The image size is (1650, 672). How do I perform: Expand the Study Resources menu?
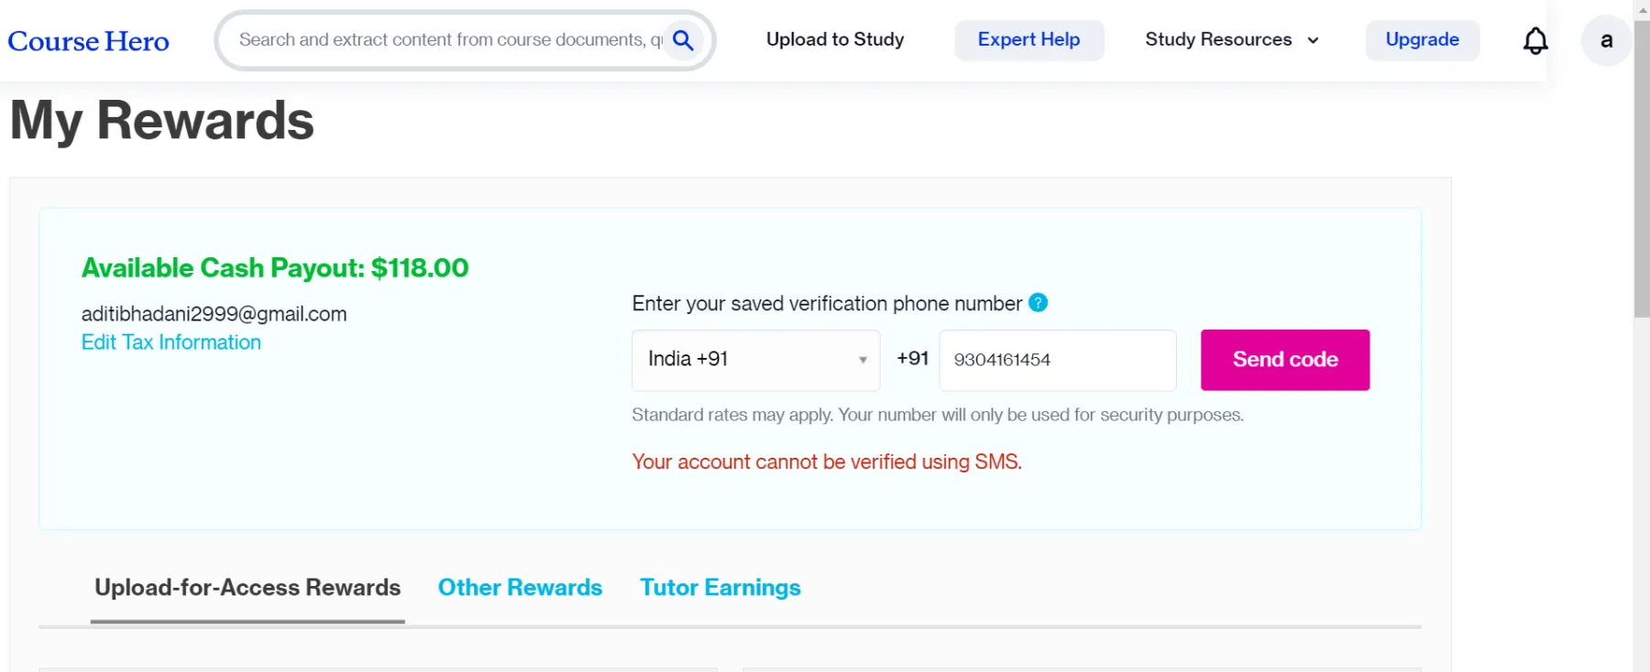click(x=1231, y=40)
